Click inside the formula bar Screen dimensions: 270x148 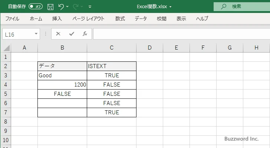[x=182, y=34]
